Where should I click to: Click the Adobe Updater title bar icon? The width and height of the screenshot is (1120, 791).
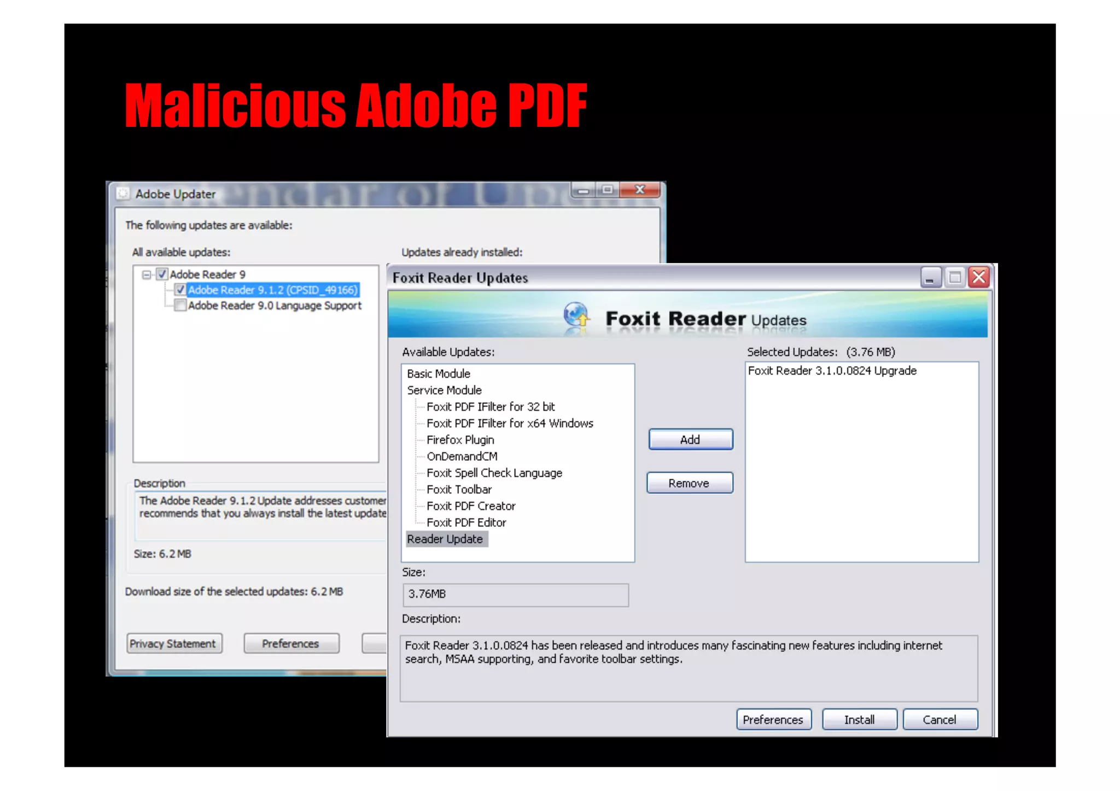tap(123, 194)
